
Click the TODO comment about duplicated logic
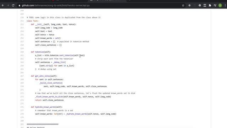(63, 17)
